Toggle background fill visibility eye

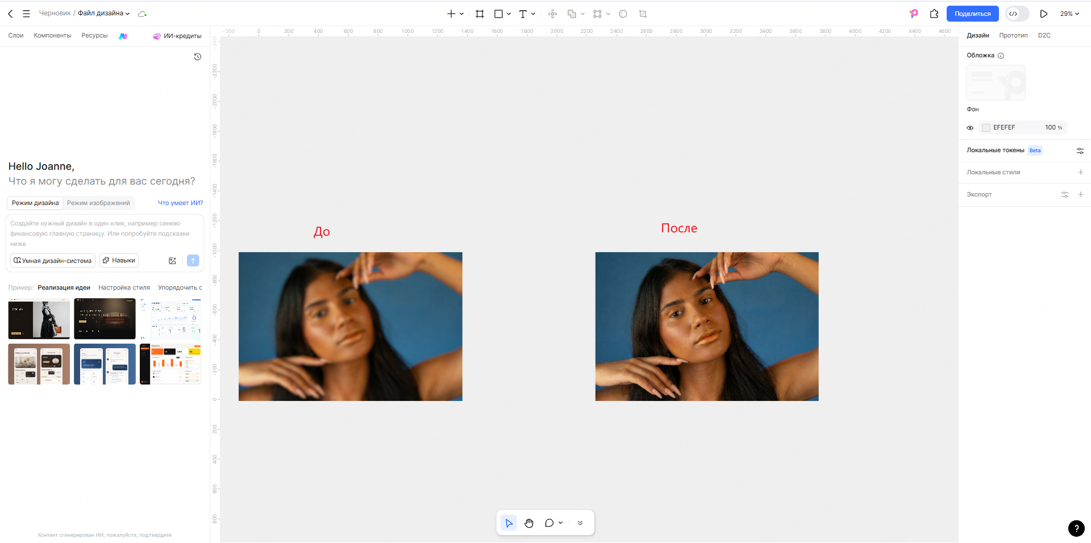[x=970, y=128]
